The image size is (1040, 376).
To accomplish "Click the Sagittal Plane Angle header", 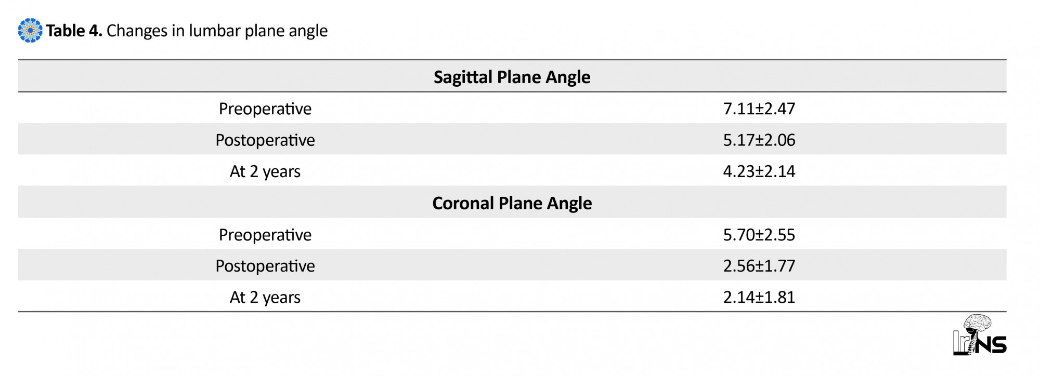I will coord(512,77).
